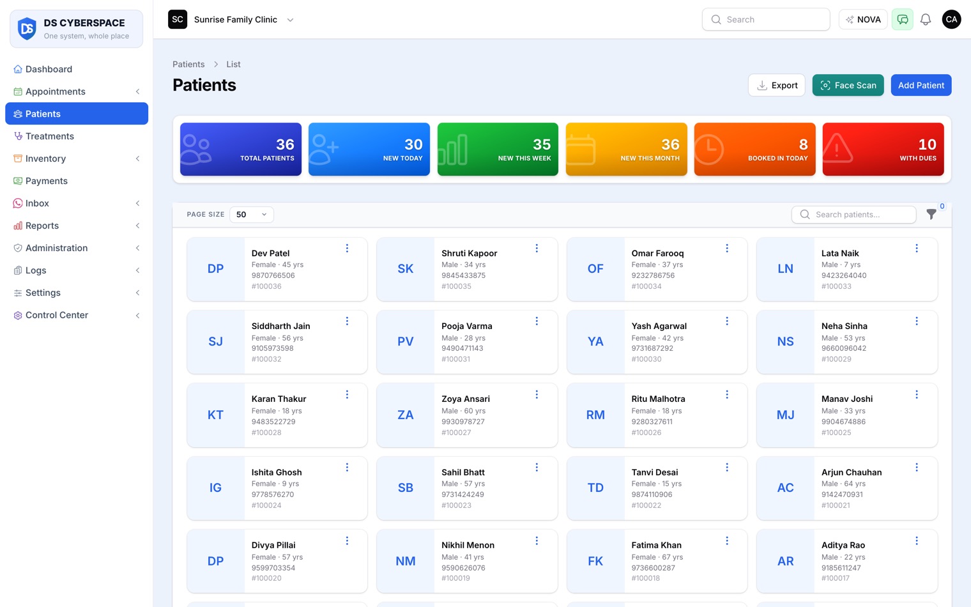The height and width of the screenshot is (607, 971).
Task: Expand the Appointments sidebar submenu
Action: (x=137, y=91)
